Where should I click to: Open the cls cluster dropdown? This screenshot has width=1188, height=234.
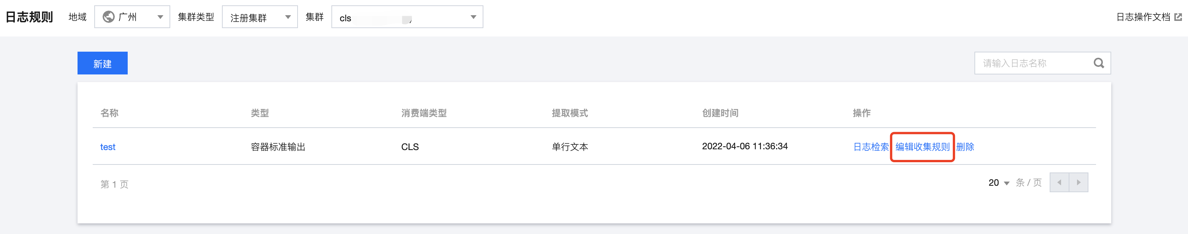click(407, 17)
